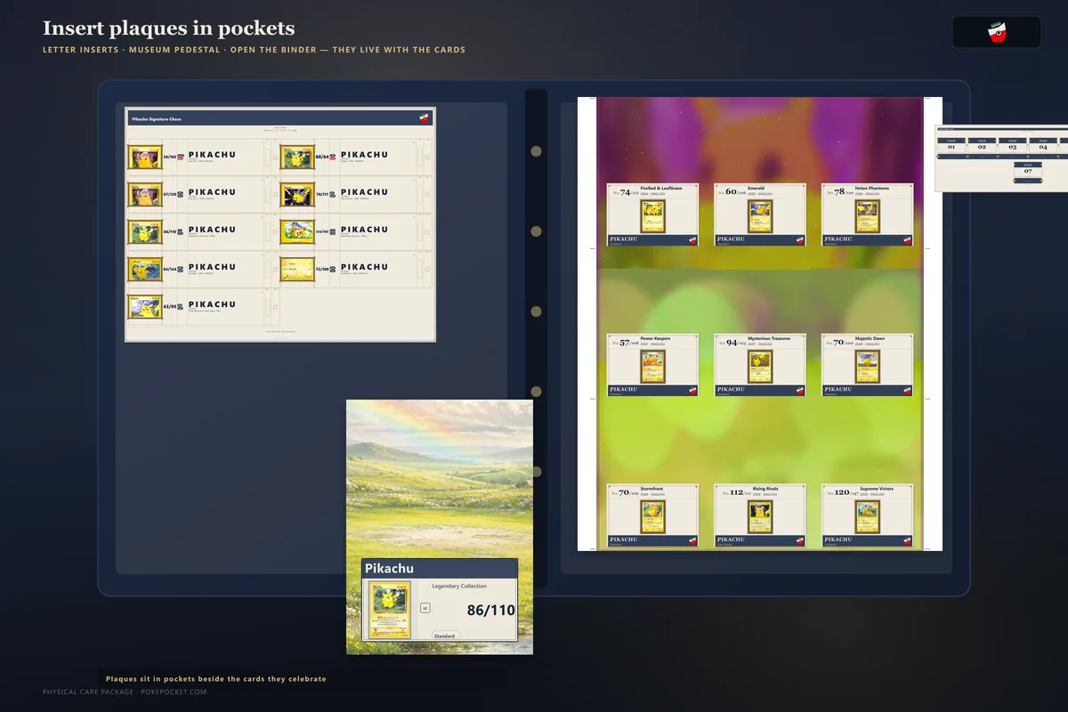The height and width of the screenshot is (712, 1068).
Task: Click the phone icon beside 87/130
Action: (181, 194)
